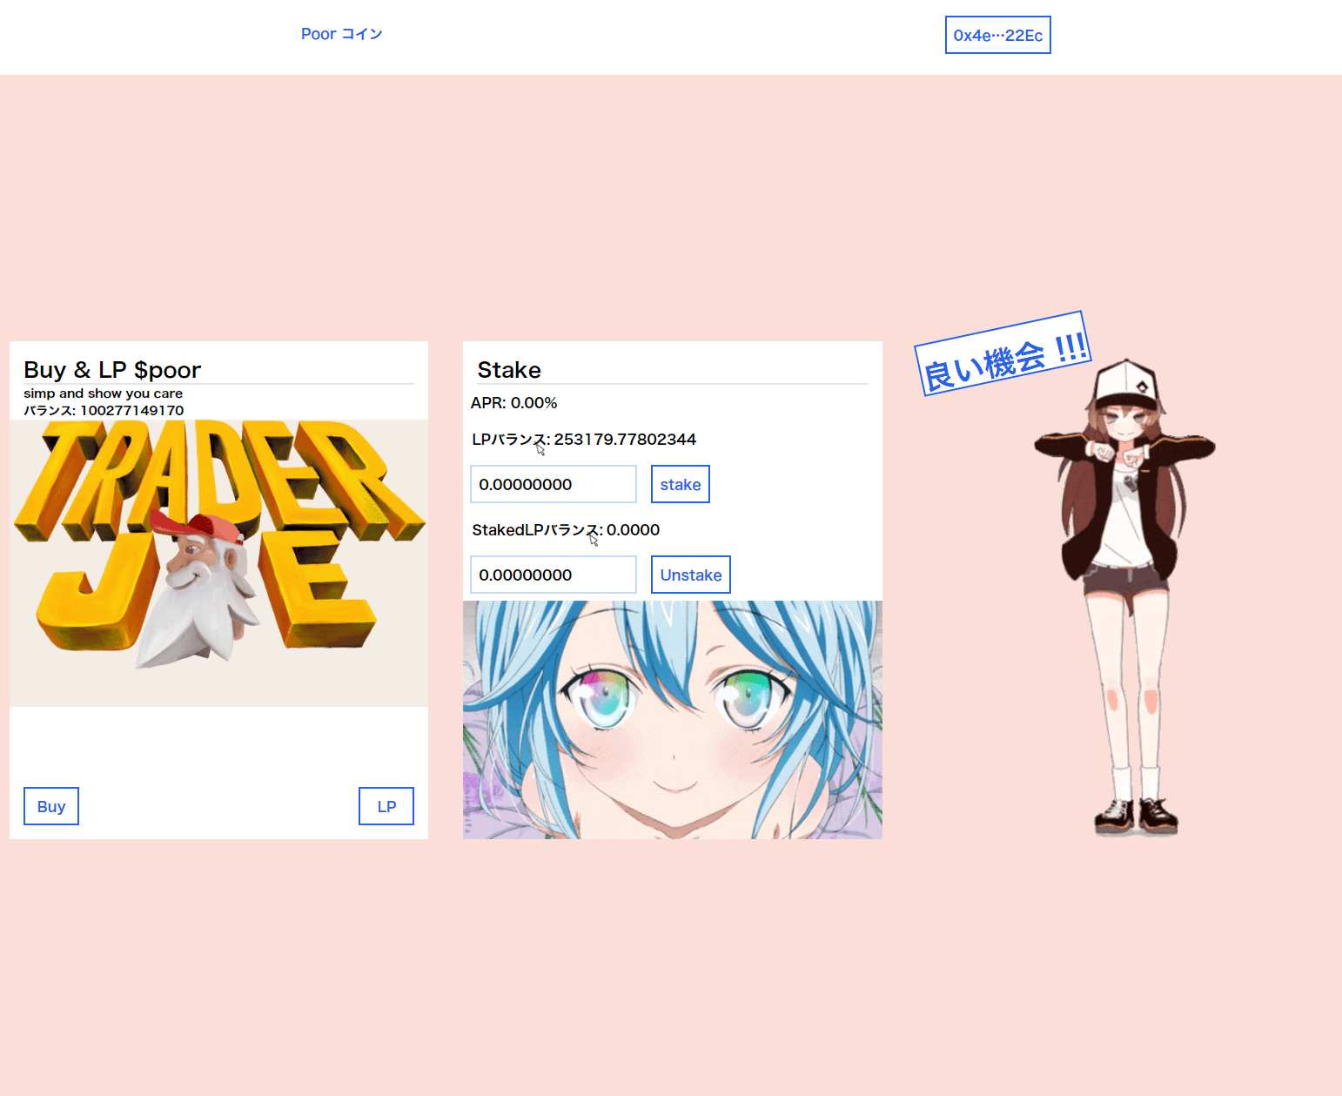The height and width of the screenshot is (1096, 1342).
Task: Click the APR: 0.00% text
Action: 513,403
